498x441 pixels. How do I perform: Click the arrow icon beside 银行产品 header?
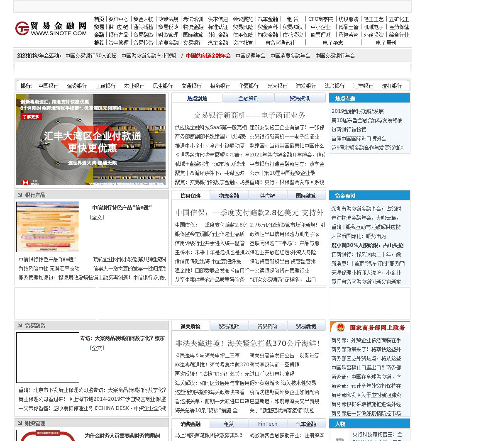coord(20,195)
